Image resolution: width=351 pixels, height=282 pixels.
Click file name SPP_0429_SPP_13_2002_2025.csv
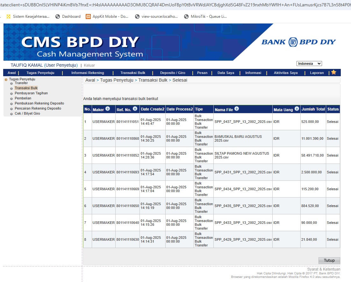pos(243,240)
